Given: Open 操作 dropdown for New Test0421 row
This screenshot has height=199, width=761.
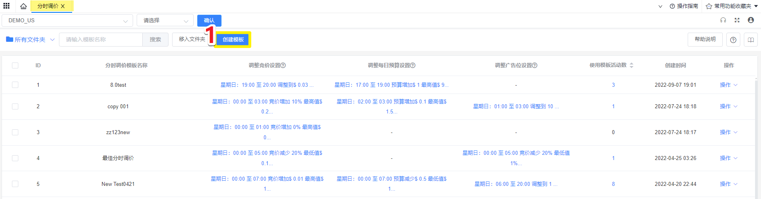Looking at the screenshot, I should (729, 184).
